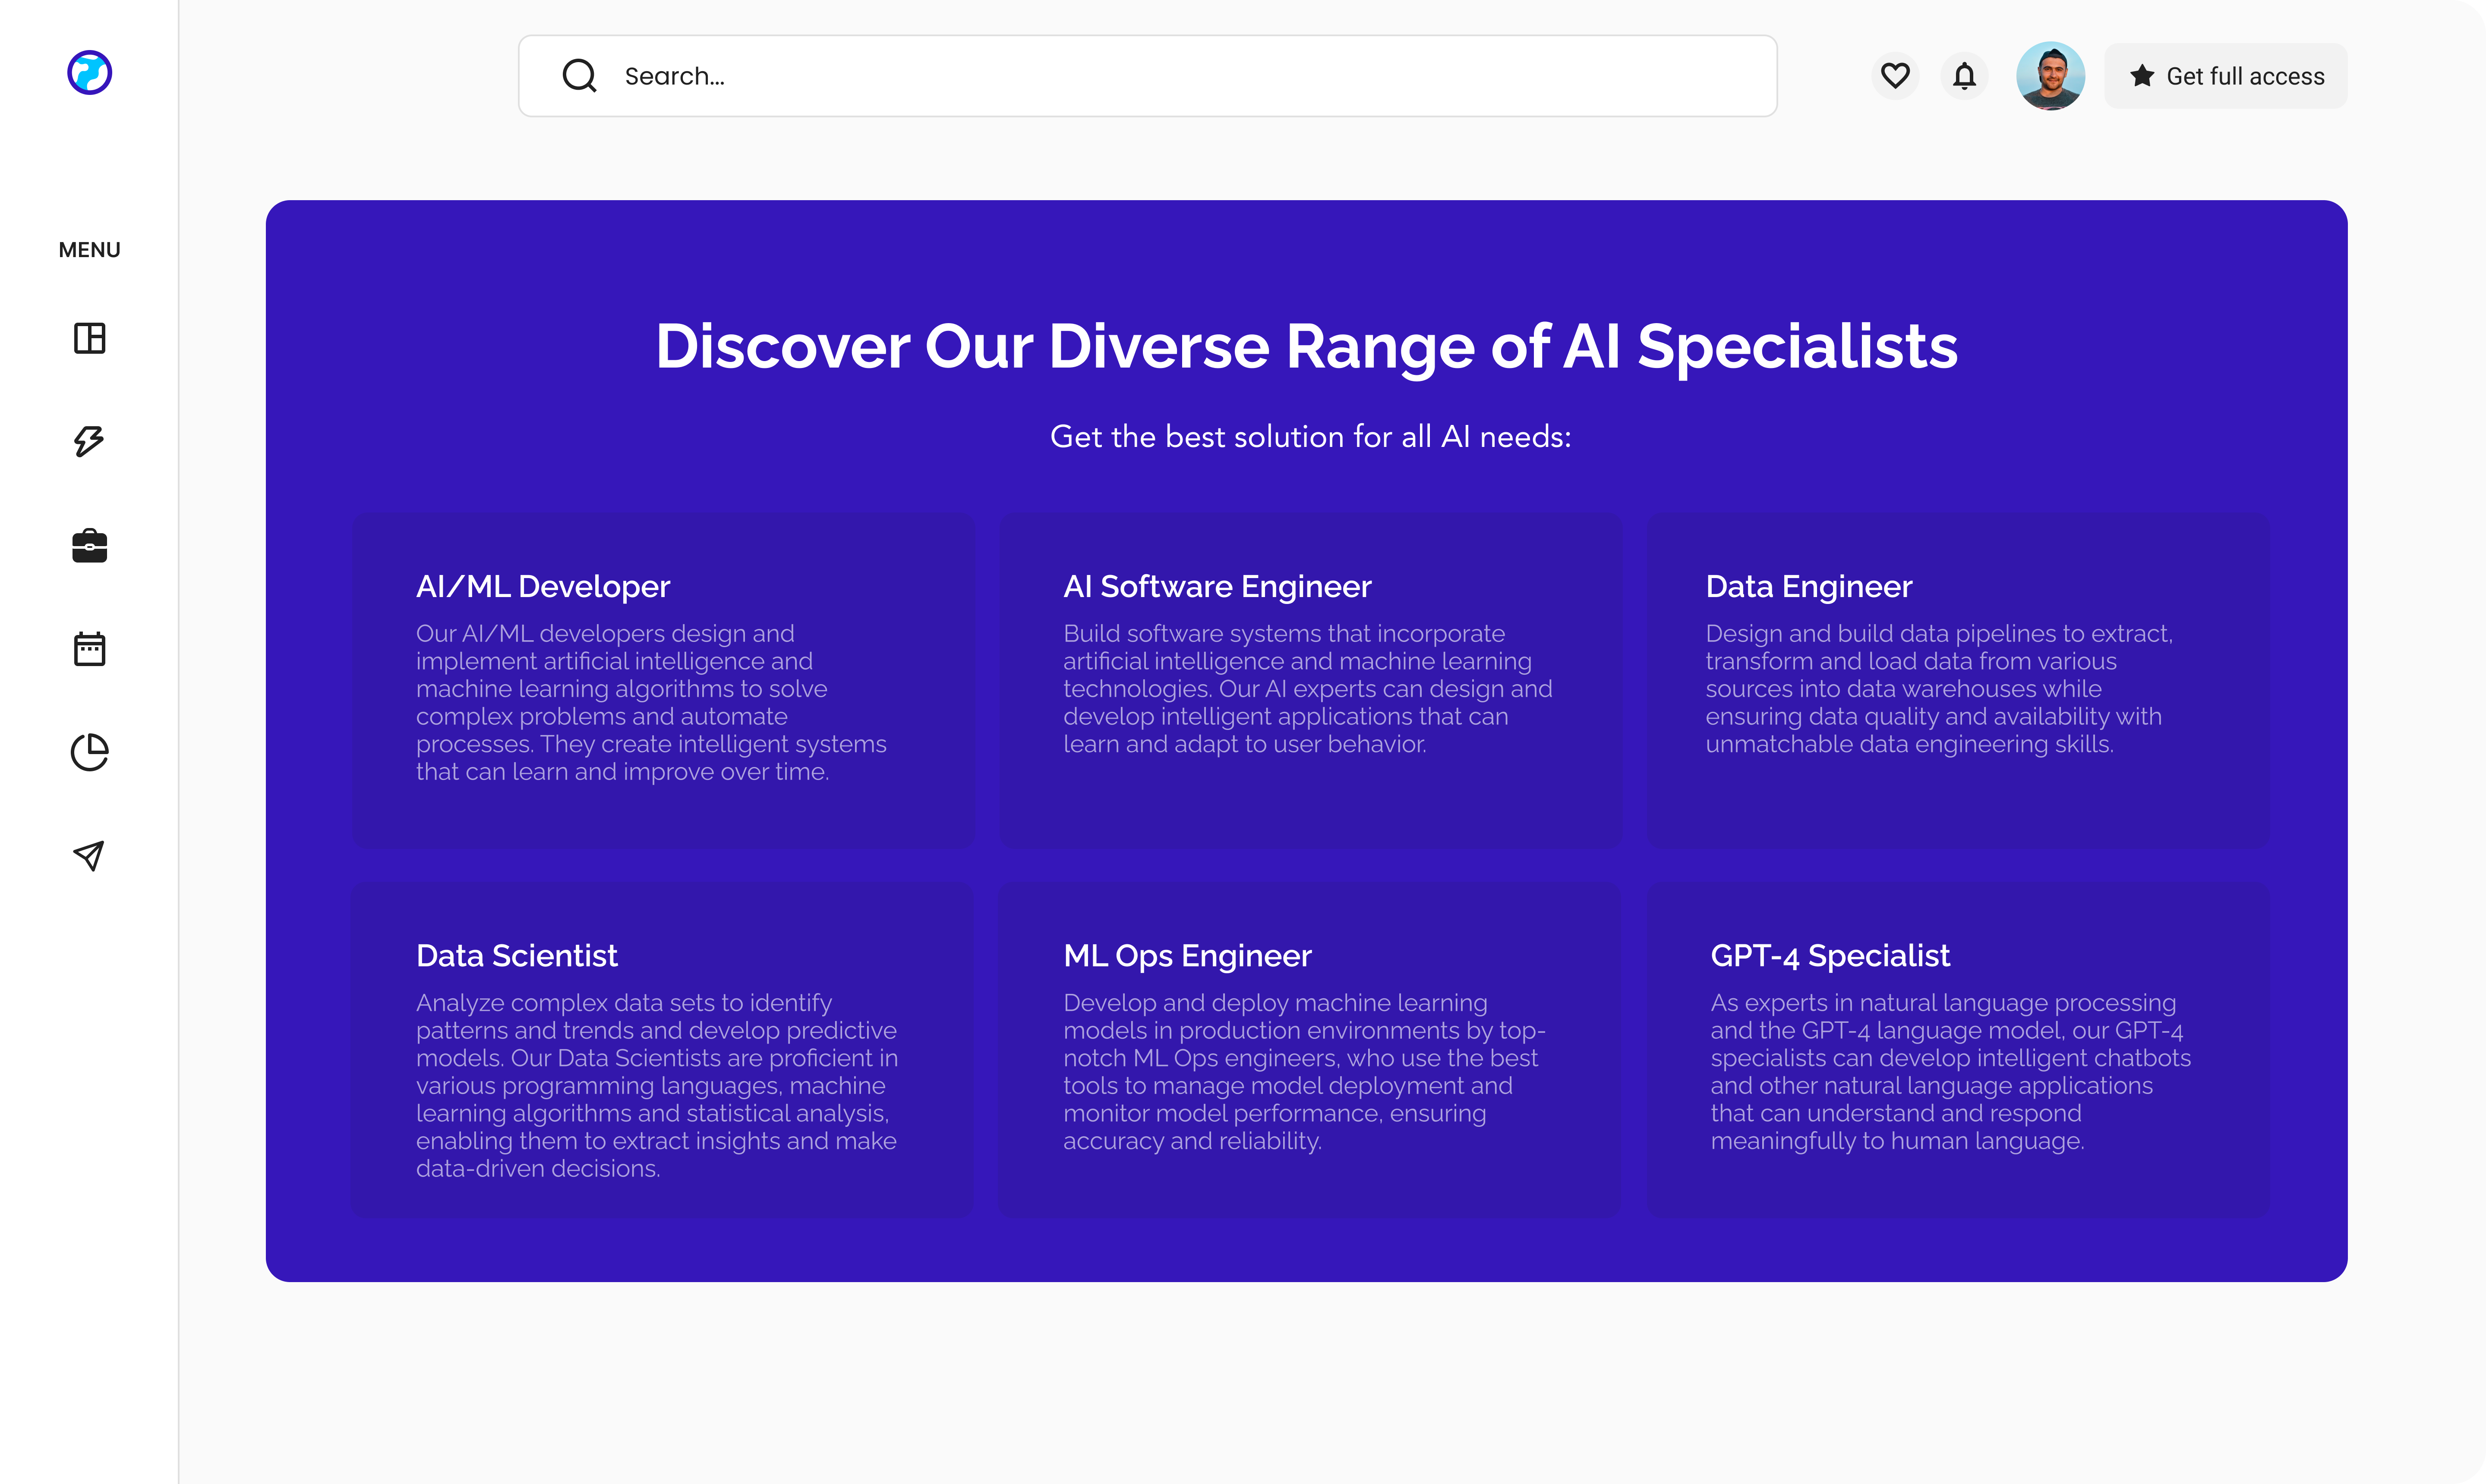Click the magnifier search icon
The image size is (2486, 1484).
point(579,75)
